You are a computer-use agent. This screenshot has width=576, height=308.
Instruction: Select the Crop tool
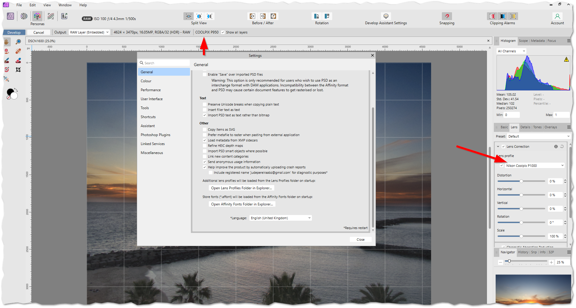(18, 70)
